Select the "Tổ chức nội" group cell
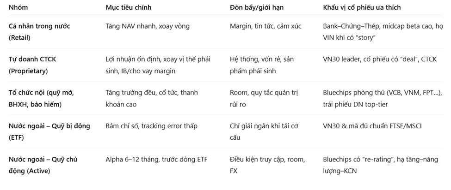This screenshot has height=190, width=451. [41, 98]
